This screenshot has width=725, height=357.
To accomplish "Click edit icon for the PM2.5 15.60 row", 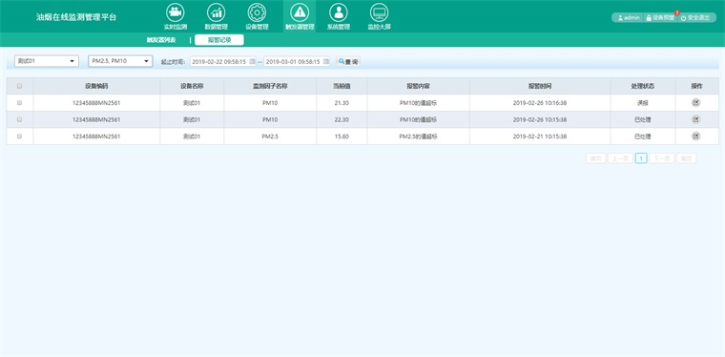I will (x=695, y=136).
